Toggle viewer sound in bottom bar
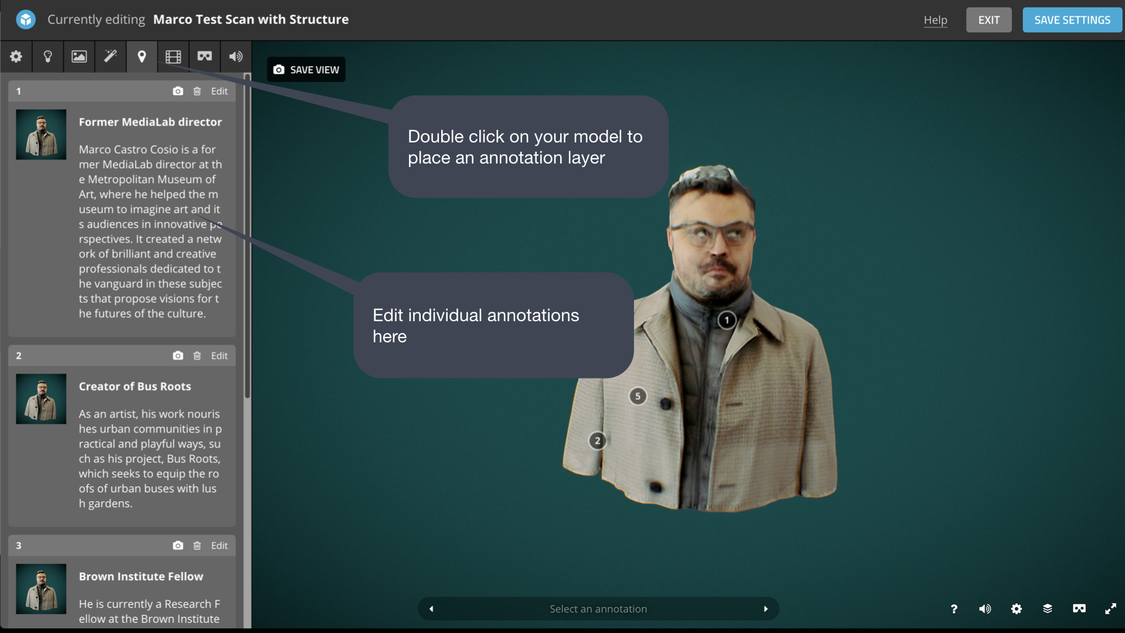1125x633 pixels. tap(985, 609)
